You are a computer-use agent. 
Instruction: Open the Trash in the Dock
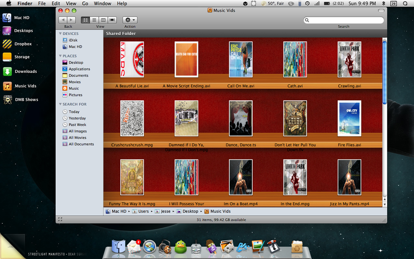(x=297, y=246)
